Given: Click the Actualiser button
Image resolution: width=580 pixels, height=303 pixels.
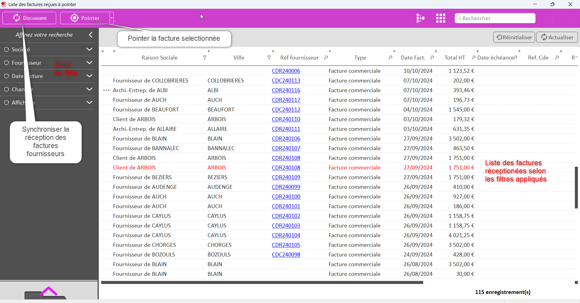Looking at the screenshot, I should point(557,37).
